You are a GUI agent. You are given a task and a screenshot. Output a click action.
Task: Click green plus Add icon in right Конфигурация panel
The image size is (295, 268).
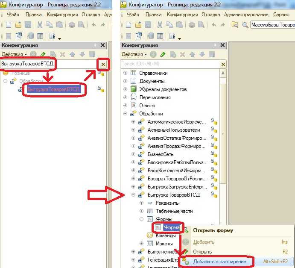(153, 54)
